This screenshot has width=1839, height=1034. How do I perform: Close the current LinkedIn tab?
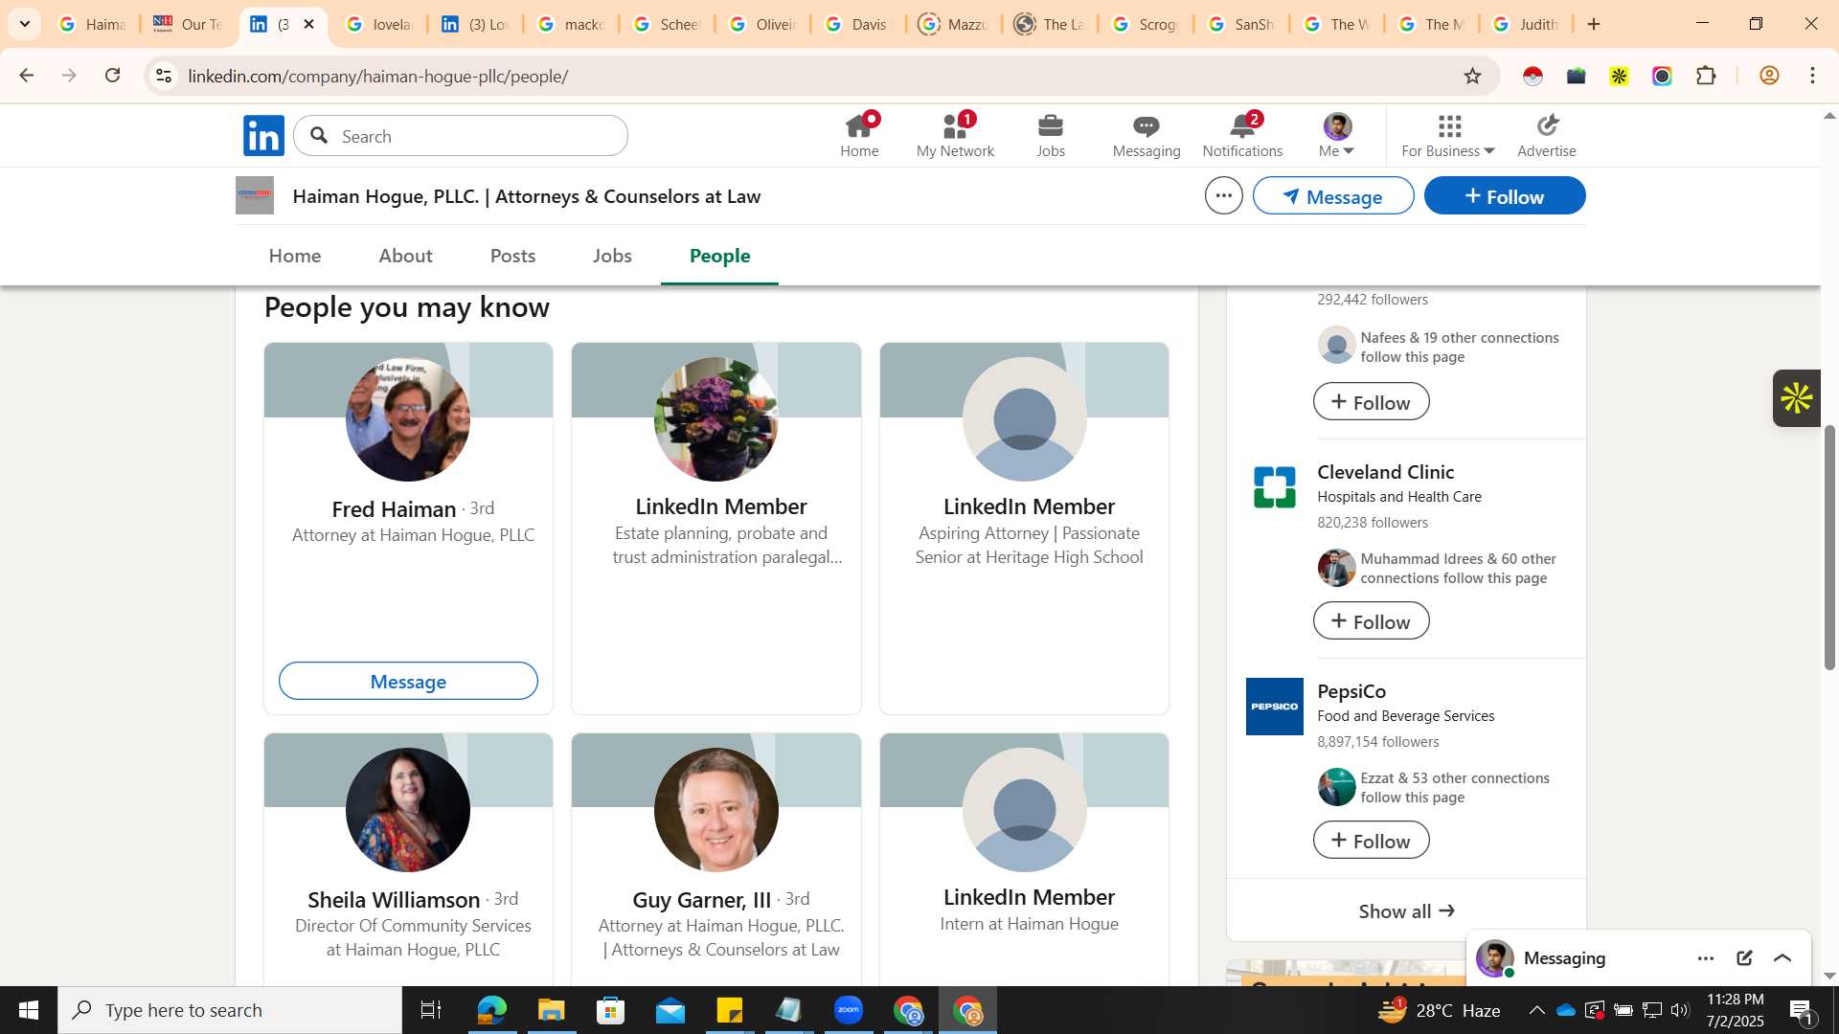pos(308,24)
